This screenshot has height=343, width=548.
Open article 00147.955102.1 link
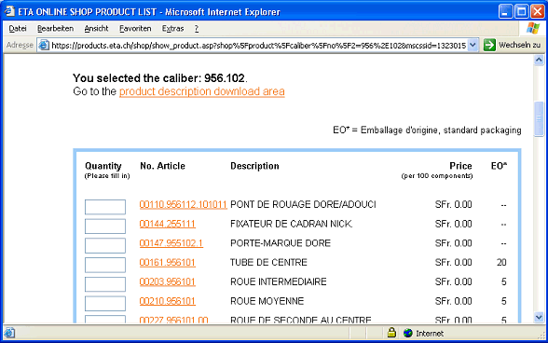point(171,243)
